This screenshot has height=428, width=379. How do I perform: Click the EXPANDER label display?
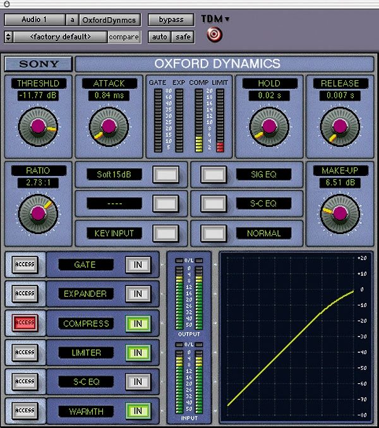click(86, 294)
